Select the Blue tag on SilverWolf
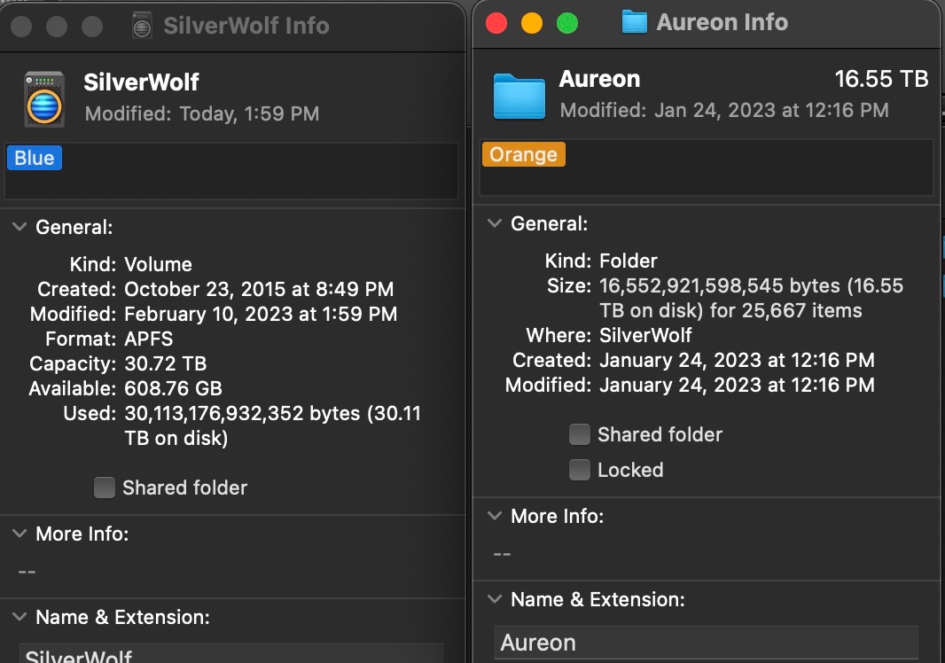Viewport: 945px width, 663px height. (x=35, y=159)
